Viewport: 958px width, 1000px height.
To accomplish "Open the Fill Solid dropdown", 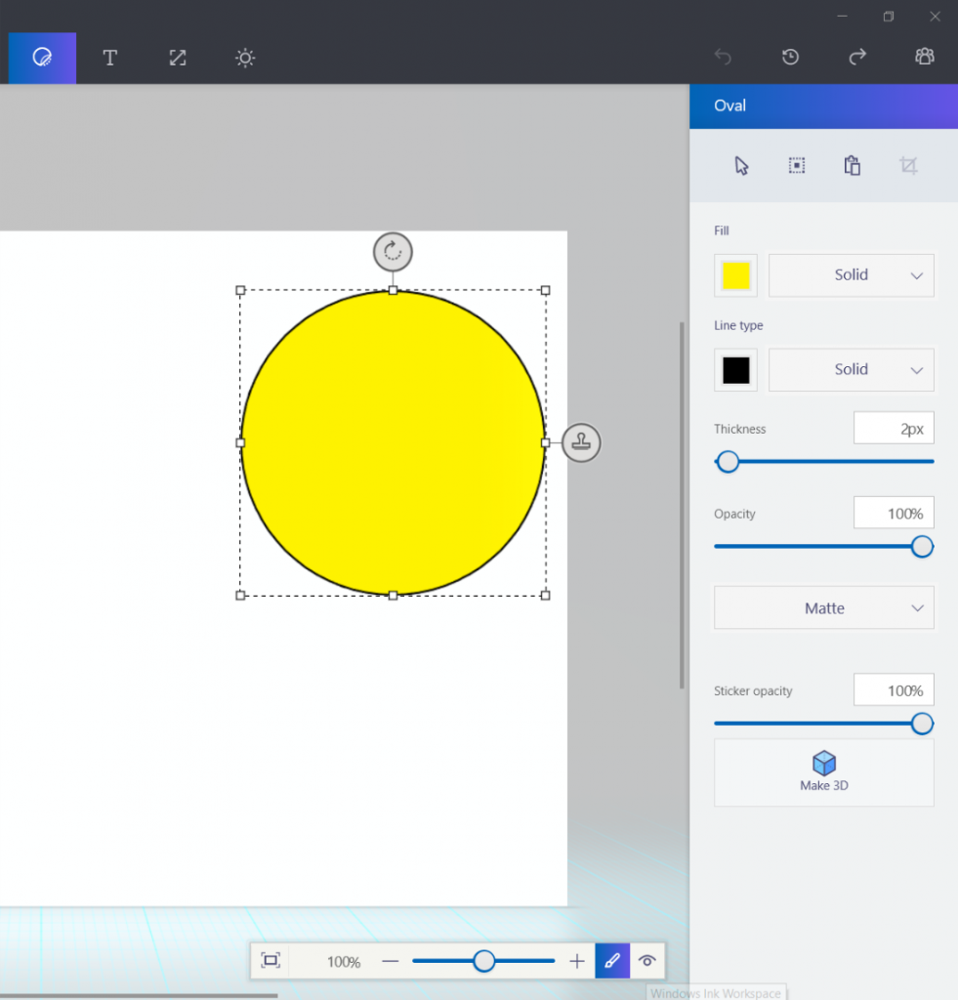I will click(851, 274).
